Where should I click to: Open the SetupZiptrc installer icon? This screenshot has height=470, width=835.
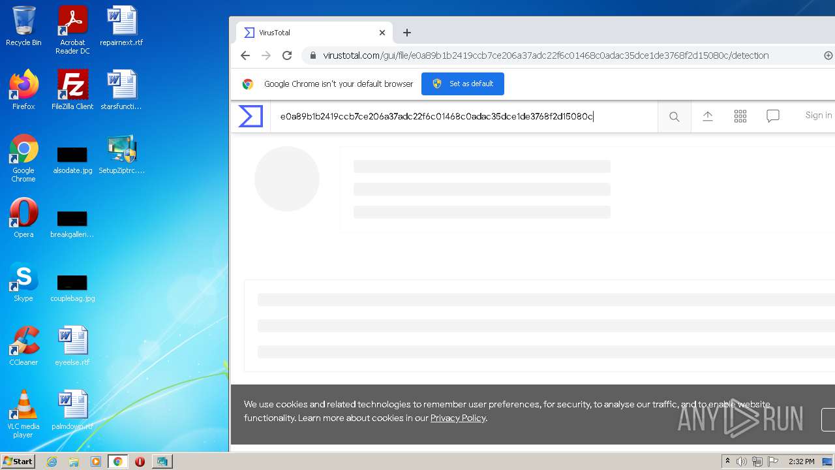(121, 154)
